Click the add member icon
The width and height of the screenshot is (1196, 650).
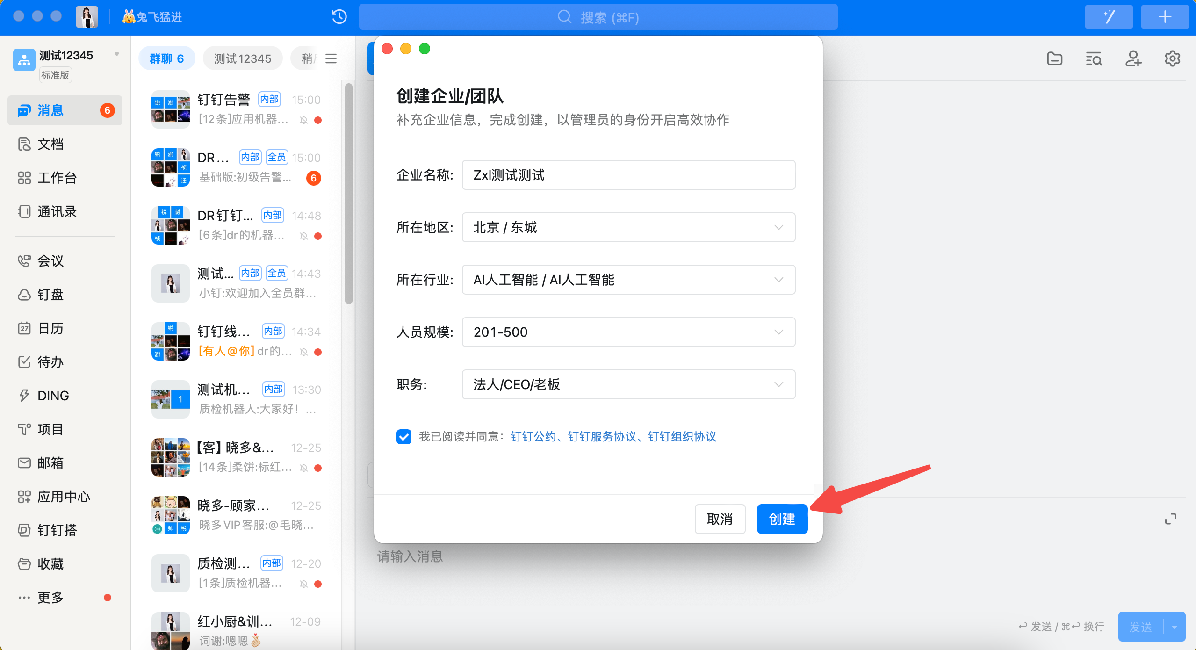[1133, 59]
